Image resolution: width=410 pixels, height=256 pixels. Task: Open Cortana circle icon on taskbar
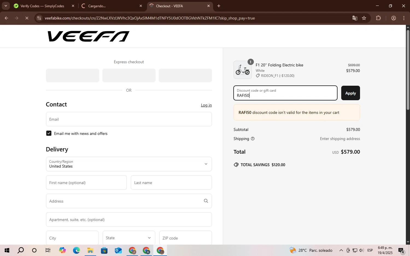34,250
